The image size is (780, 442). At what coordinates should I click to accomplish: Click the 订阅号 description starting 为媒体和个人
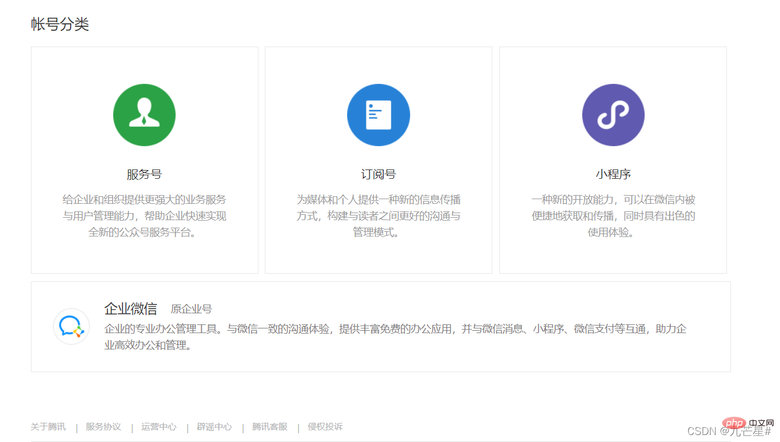click(x=379, y=216)
